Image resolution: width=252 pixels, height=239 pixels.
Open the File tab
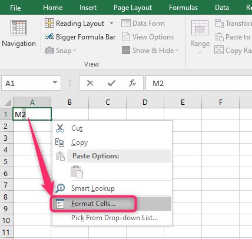click(15, 8)
